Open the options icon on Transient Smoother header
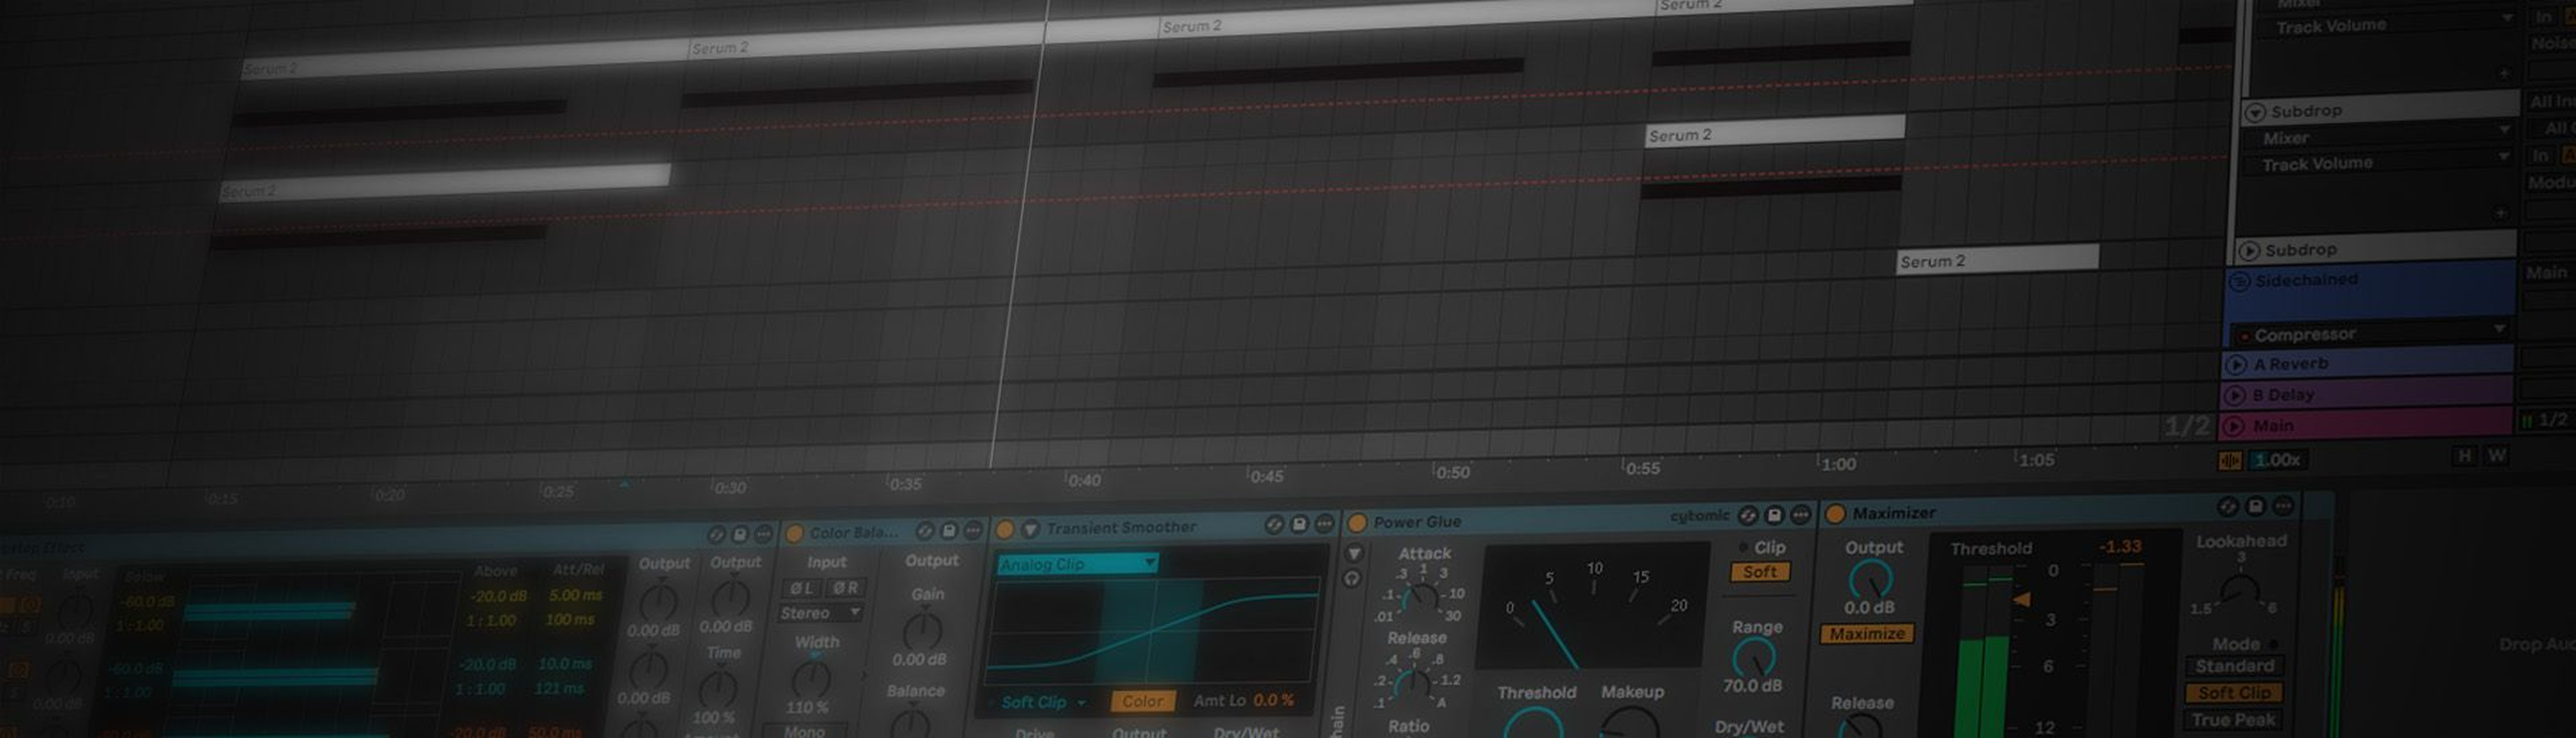This screenshot has width=2576, height=738. 1324,523
